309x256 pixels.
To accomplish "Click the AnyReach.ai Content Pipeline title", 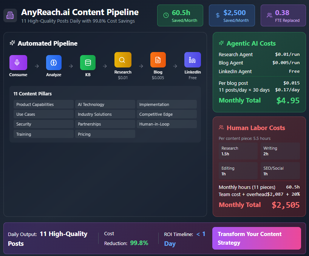I will click(80, 12).
